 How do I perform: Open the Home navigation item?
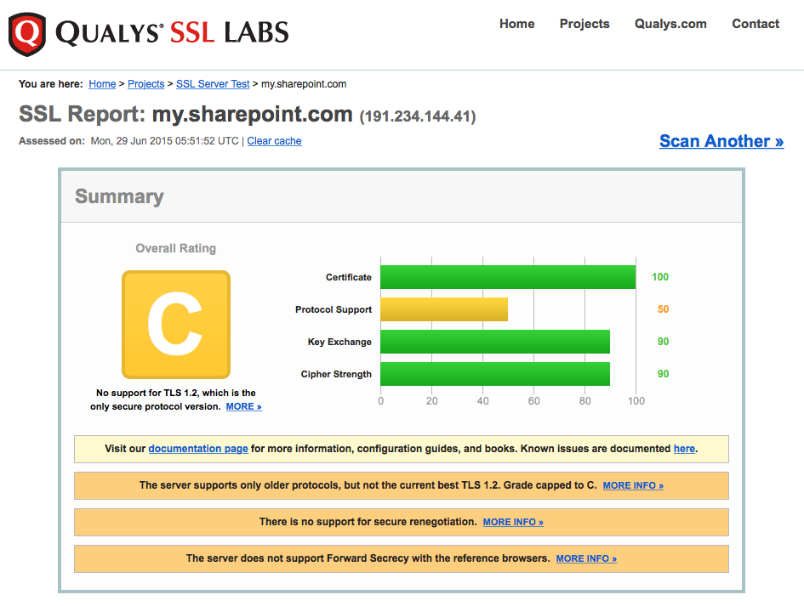(x=517, y=24)
